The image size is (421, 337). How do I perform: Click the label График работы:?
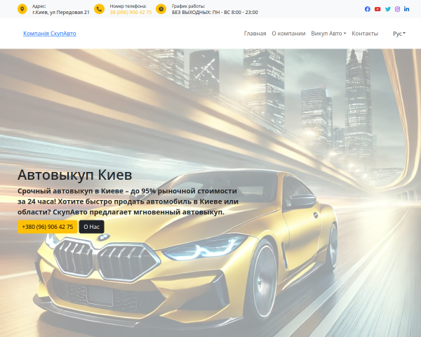point(188,6)
